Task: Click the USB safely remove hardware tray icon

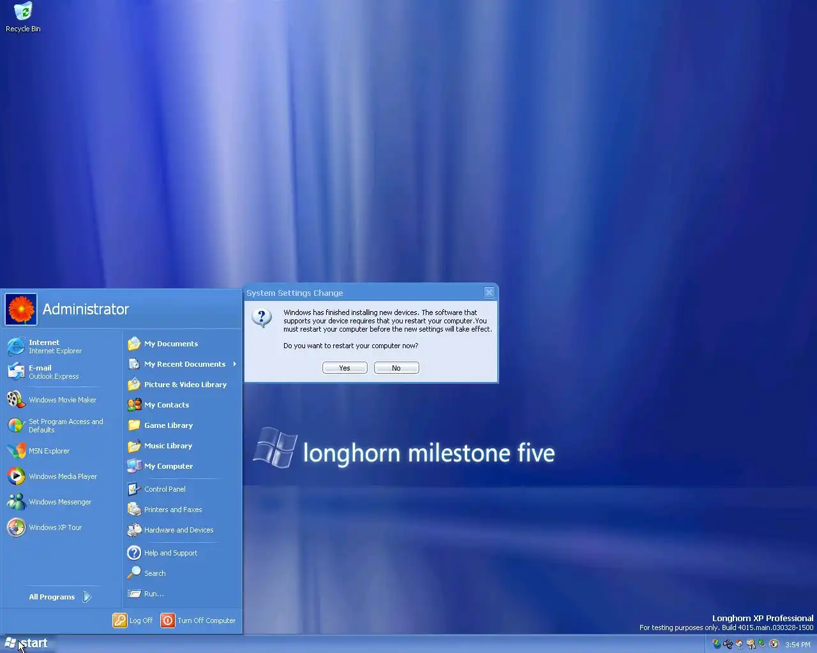Action: (728, 644)
